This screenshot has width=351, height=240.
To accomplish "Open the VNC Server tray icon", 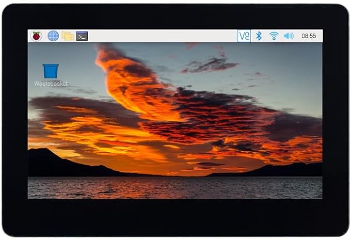I will point(244,36).
